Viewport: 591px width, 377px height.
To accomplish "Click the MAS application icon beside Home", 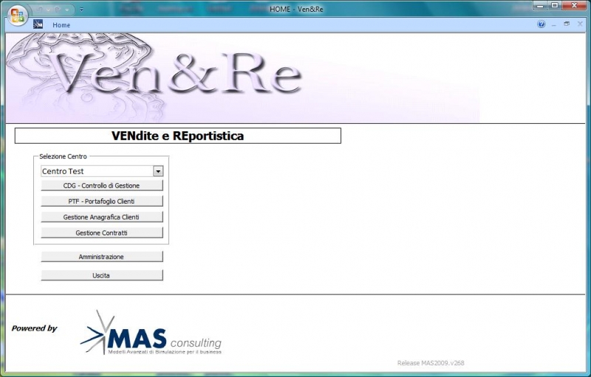I will pyautogui.click(x=38, y=24).
